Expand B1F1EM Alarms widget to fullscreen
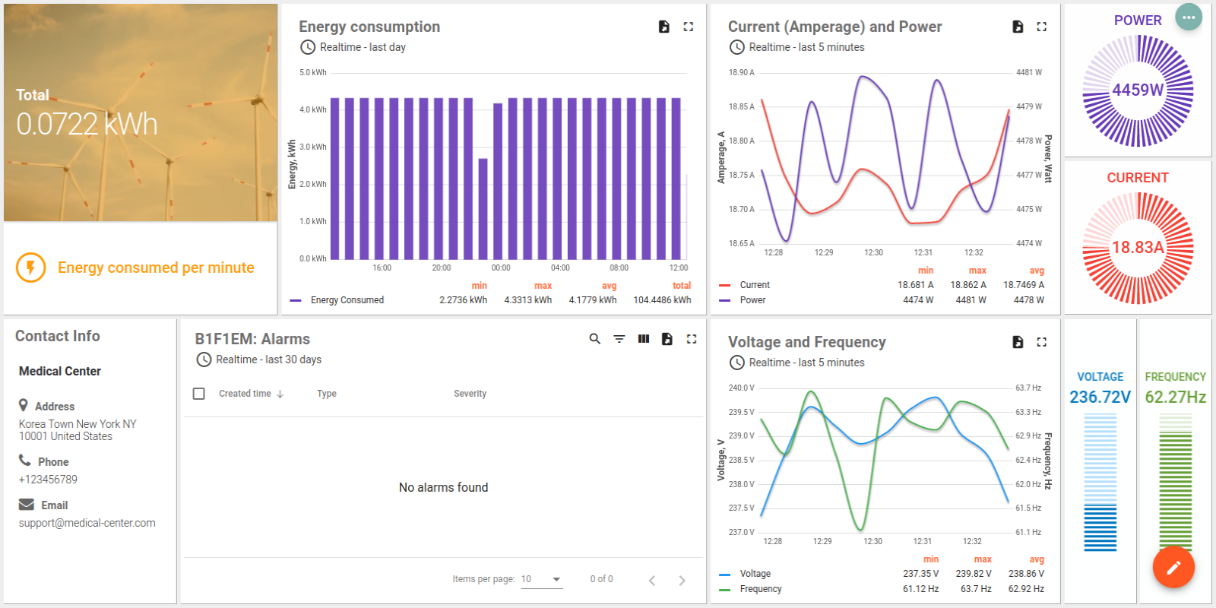Viewport: 1216px width, 608px height. [x=692, y=339]
